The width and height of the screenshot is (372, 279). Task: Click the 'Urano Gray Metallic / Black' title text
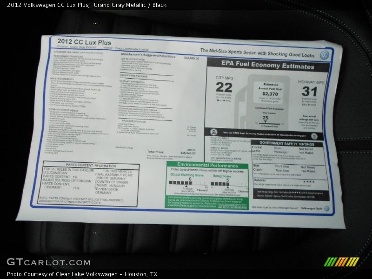pyautogui.click(x=130, y=5)
